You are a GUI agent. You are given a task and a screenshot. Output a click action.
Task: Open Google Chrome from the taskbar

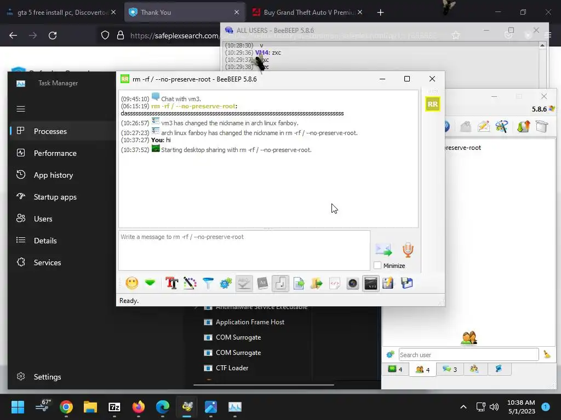(x=66, y=407)
